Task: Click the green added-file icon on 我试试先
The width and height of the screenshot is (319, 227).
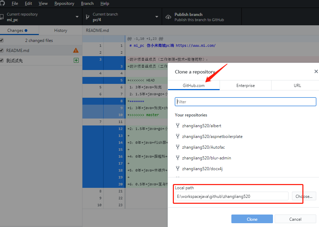Action: coord(76,60)
